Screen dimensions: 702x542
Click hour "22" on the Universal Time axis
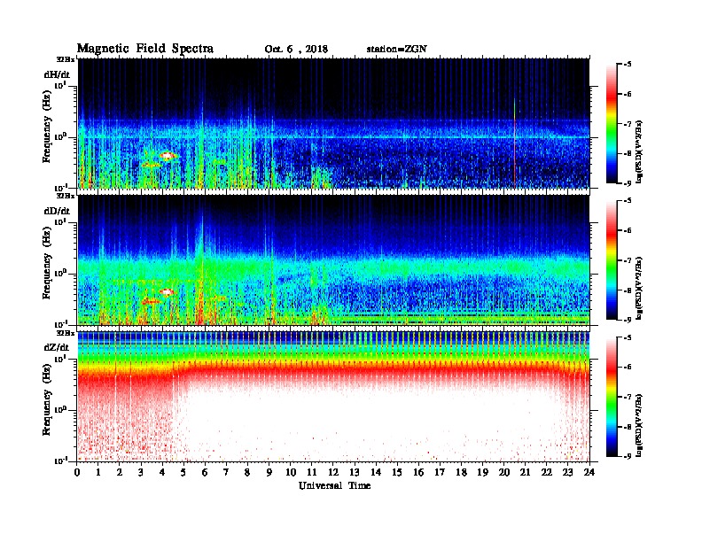click(547, 472)
